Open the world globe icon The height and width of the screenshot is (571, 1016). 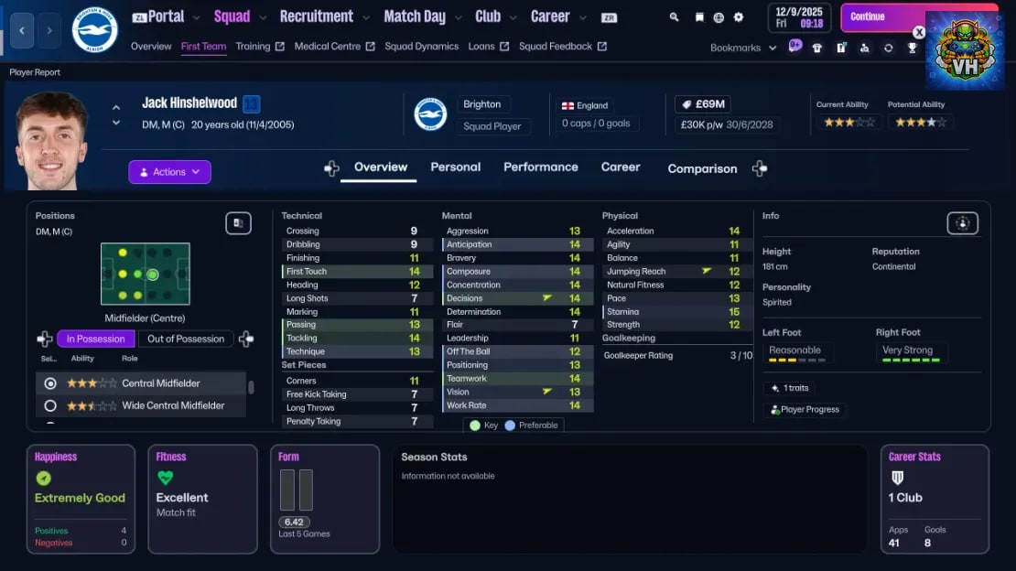(719, 17)
